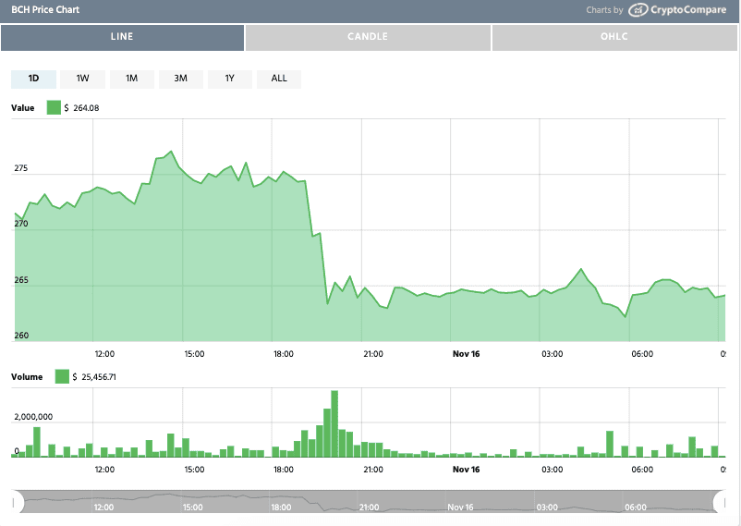
Task: Show ALL price history
Action: point(279,79)
